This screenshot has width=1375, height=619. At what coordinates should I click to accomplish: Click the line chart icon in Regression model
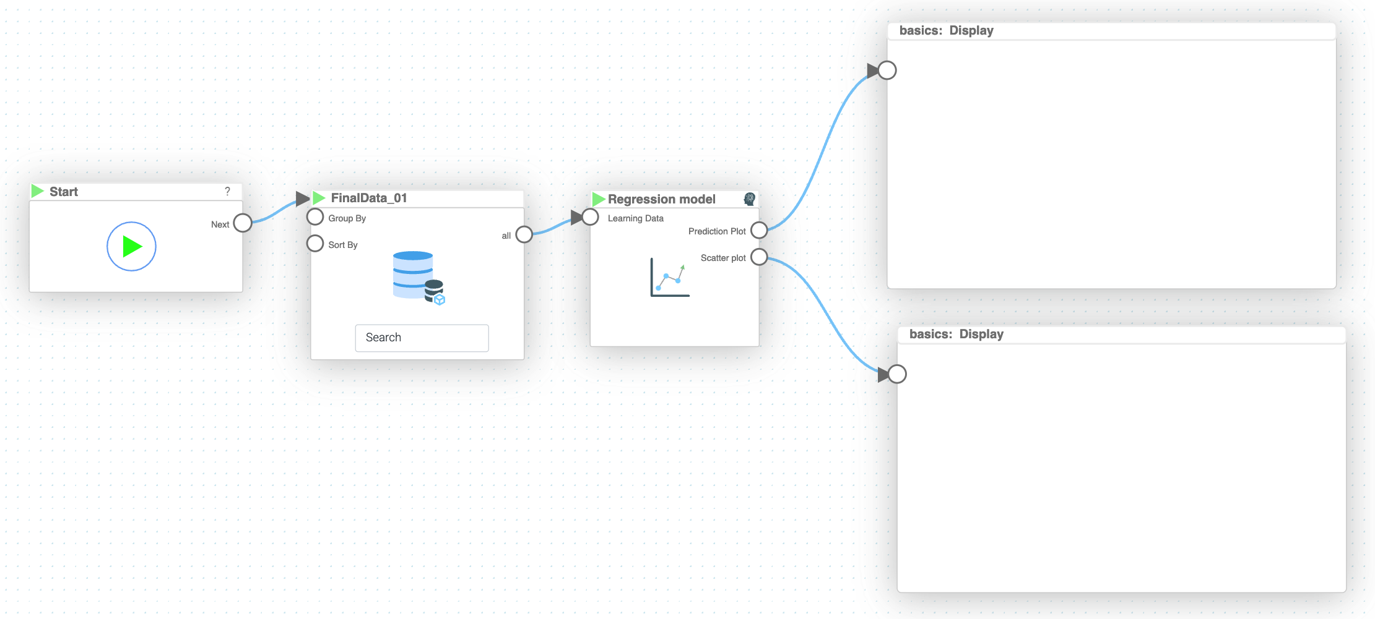pos(669,278)
